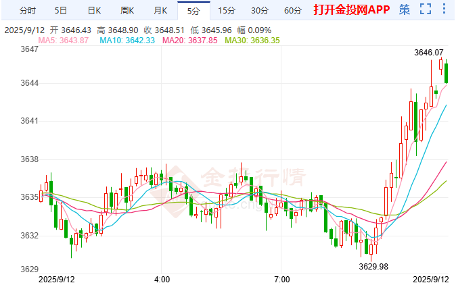Switch to the 分时 chart tab

point(28,11)
